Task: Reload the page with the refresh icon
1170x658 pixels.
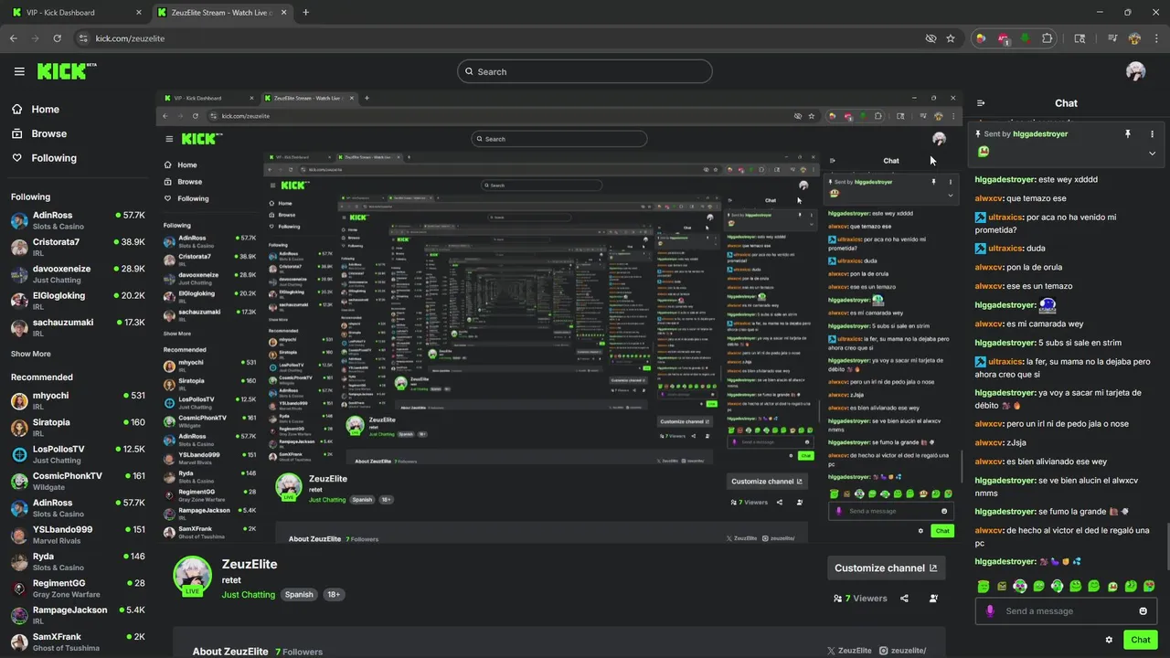Action: coord(57,38)
